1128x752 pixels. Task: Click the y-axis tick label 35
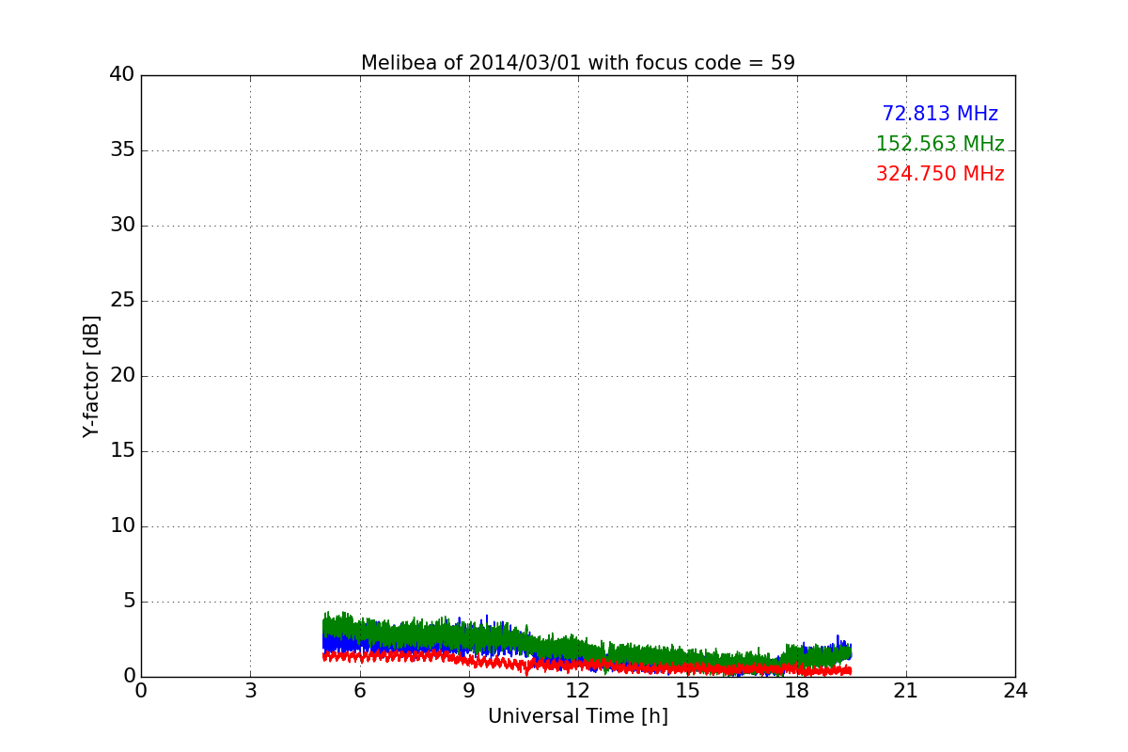pos(122,150)
